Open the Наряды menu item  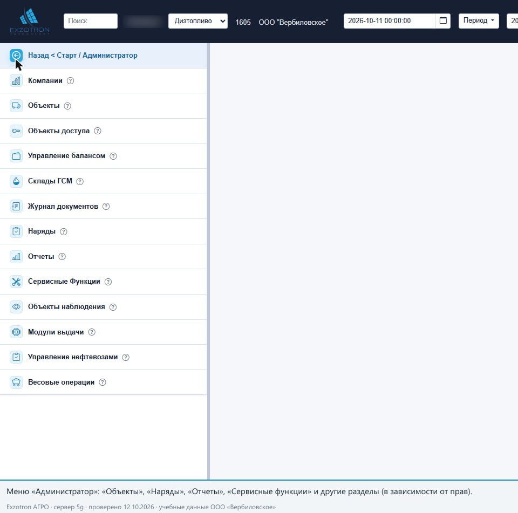[104, 231]
